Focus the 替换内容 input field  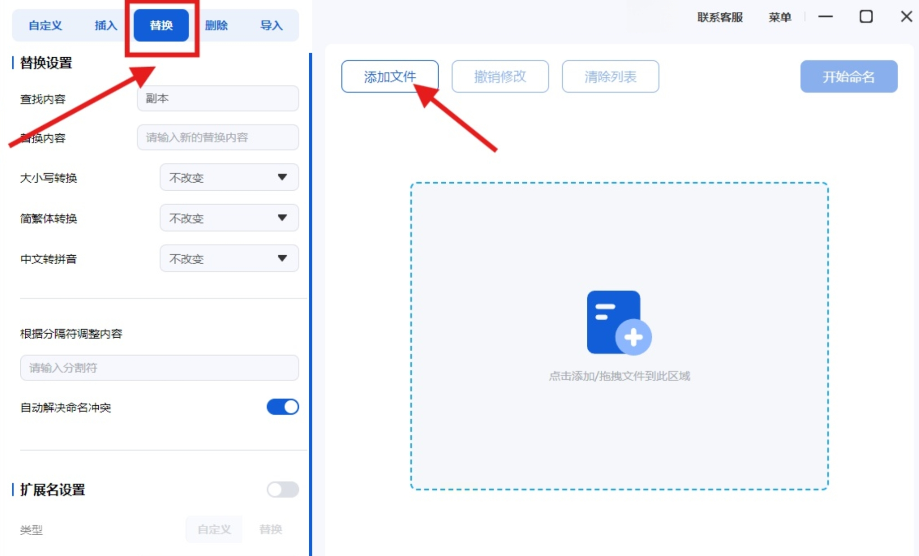coord(218,137)
